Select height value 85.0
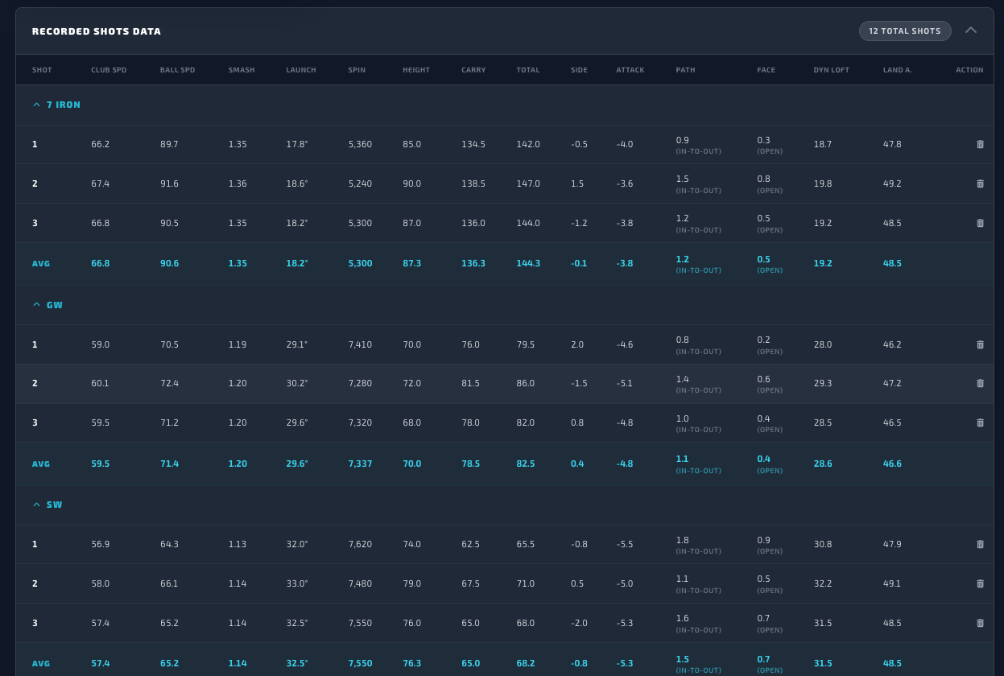 (411, 144)
